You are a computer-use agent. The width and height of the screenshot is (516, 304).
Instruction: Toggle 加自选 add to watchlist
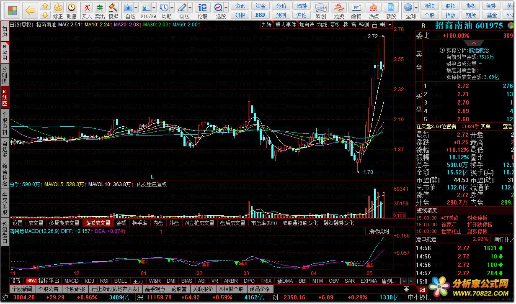(x=307, y=25)
